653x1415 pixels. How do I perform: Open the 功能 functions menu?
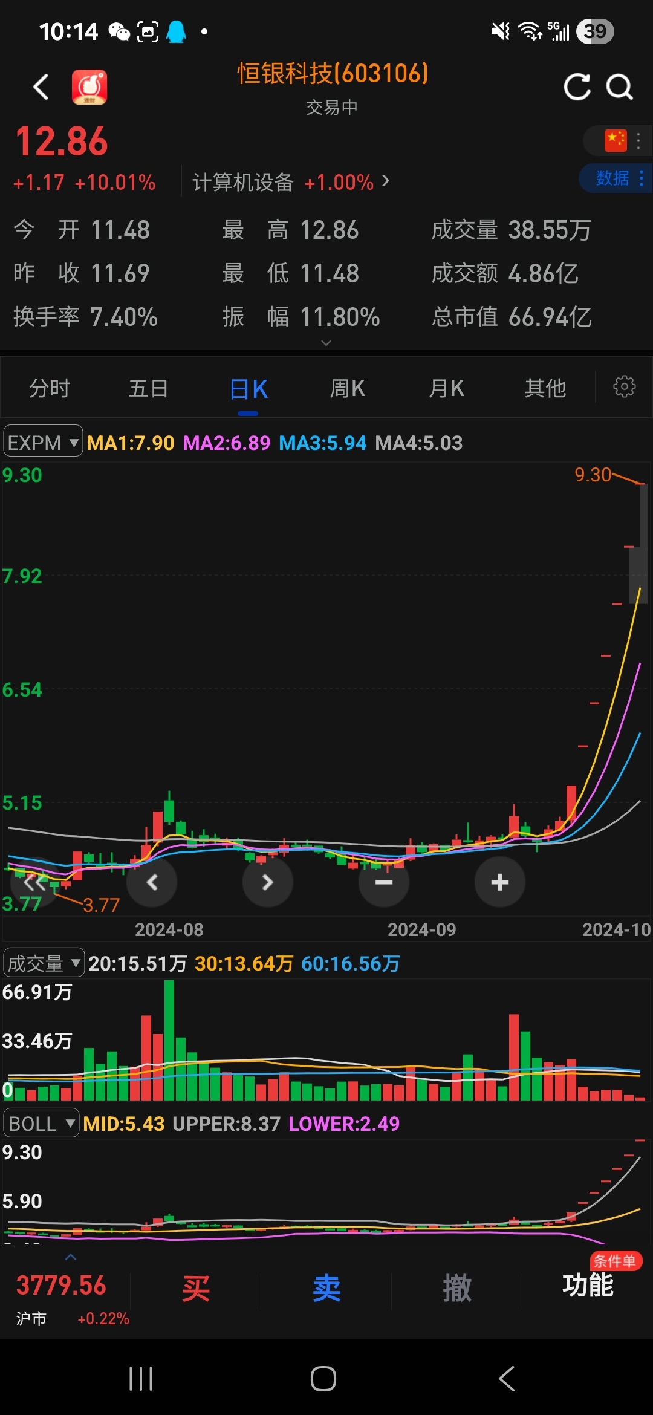click(588, 1286)
